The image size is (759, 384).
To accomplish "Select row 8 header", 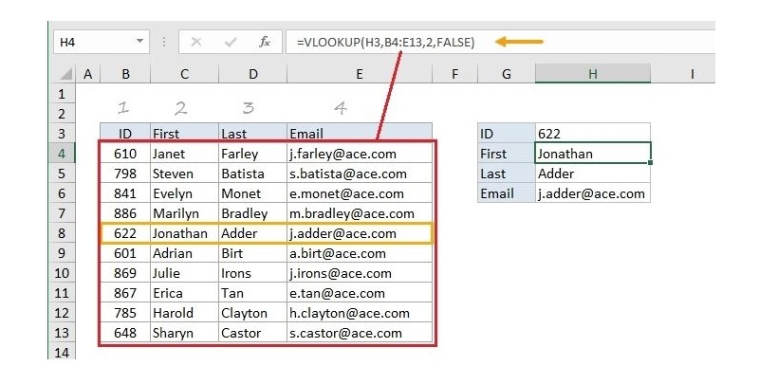I will click(62, 233).
